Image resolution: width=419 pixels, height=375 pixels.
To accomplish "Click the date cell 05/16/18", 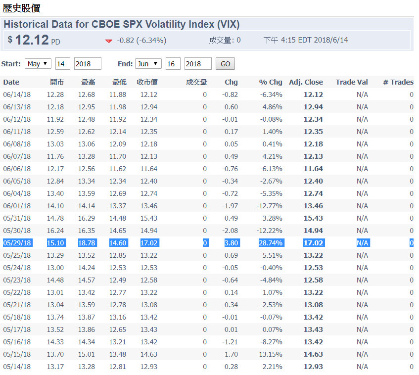I will point(17,342).
